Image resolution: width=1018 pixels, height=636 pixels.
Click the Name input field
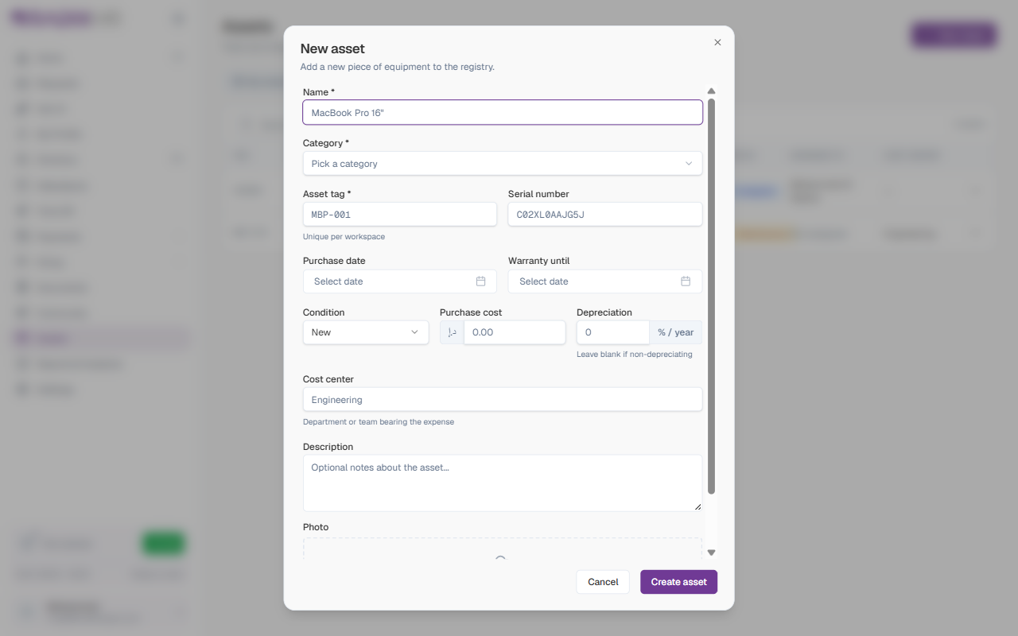tap(503, 112)
